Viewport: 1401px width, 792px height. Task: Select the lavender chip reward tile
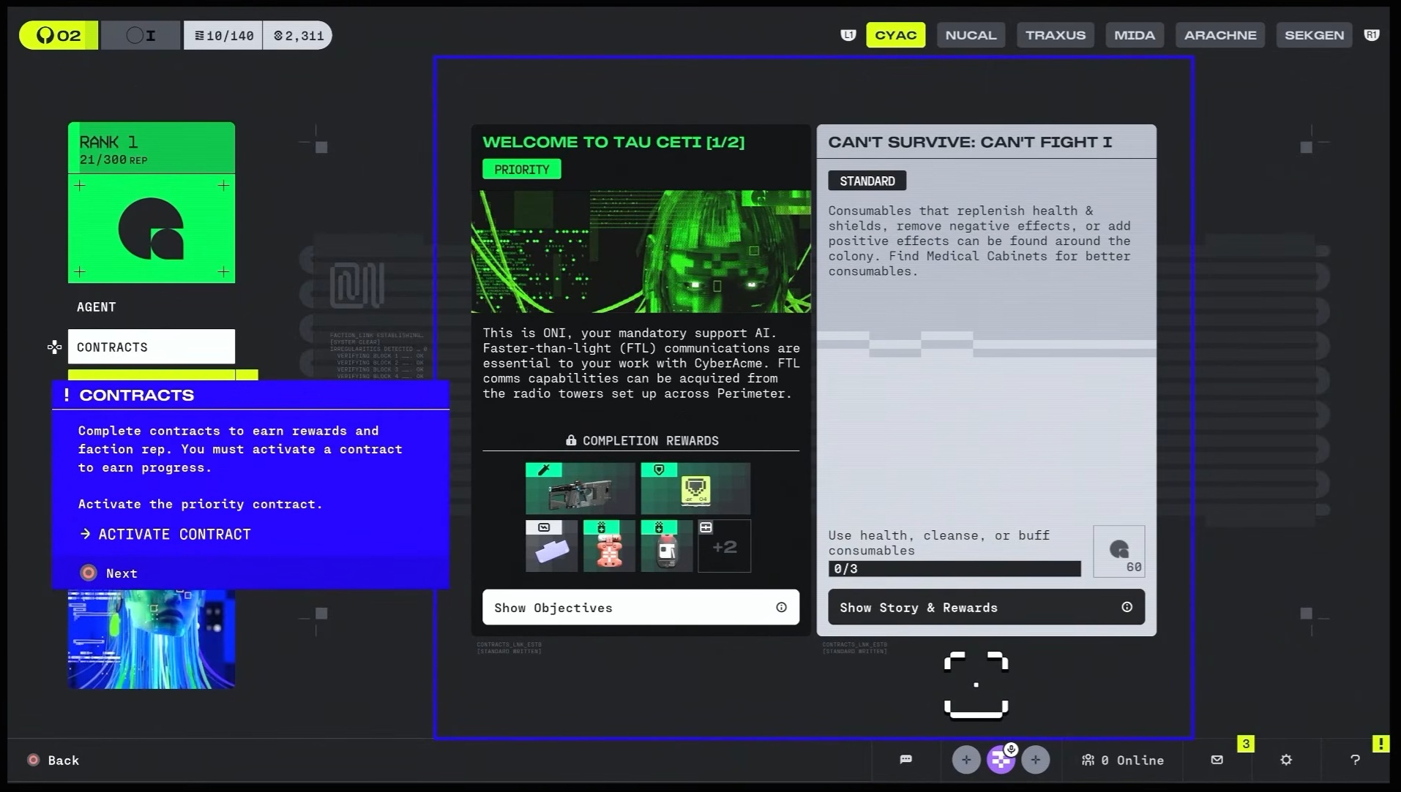[551, 546]
